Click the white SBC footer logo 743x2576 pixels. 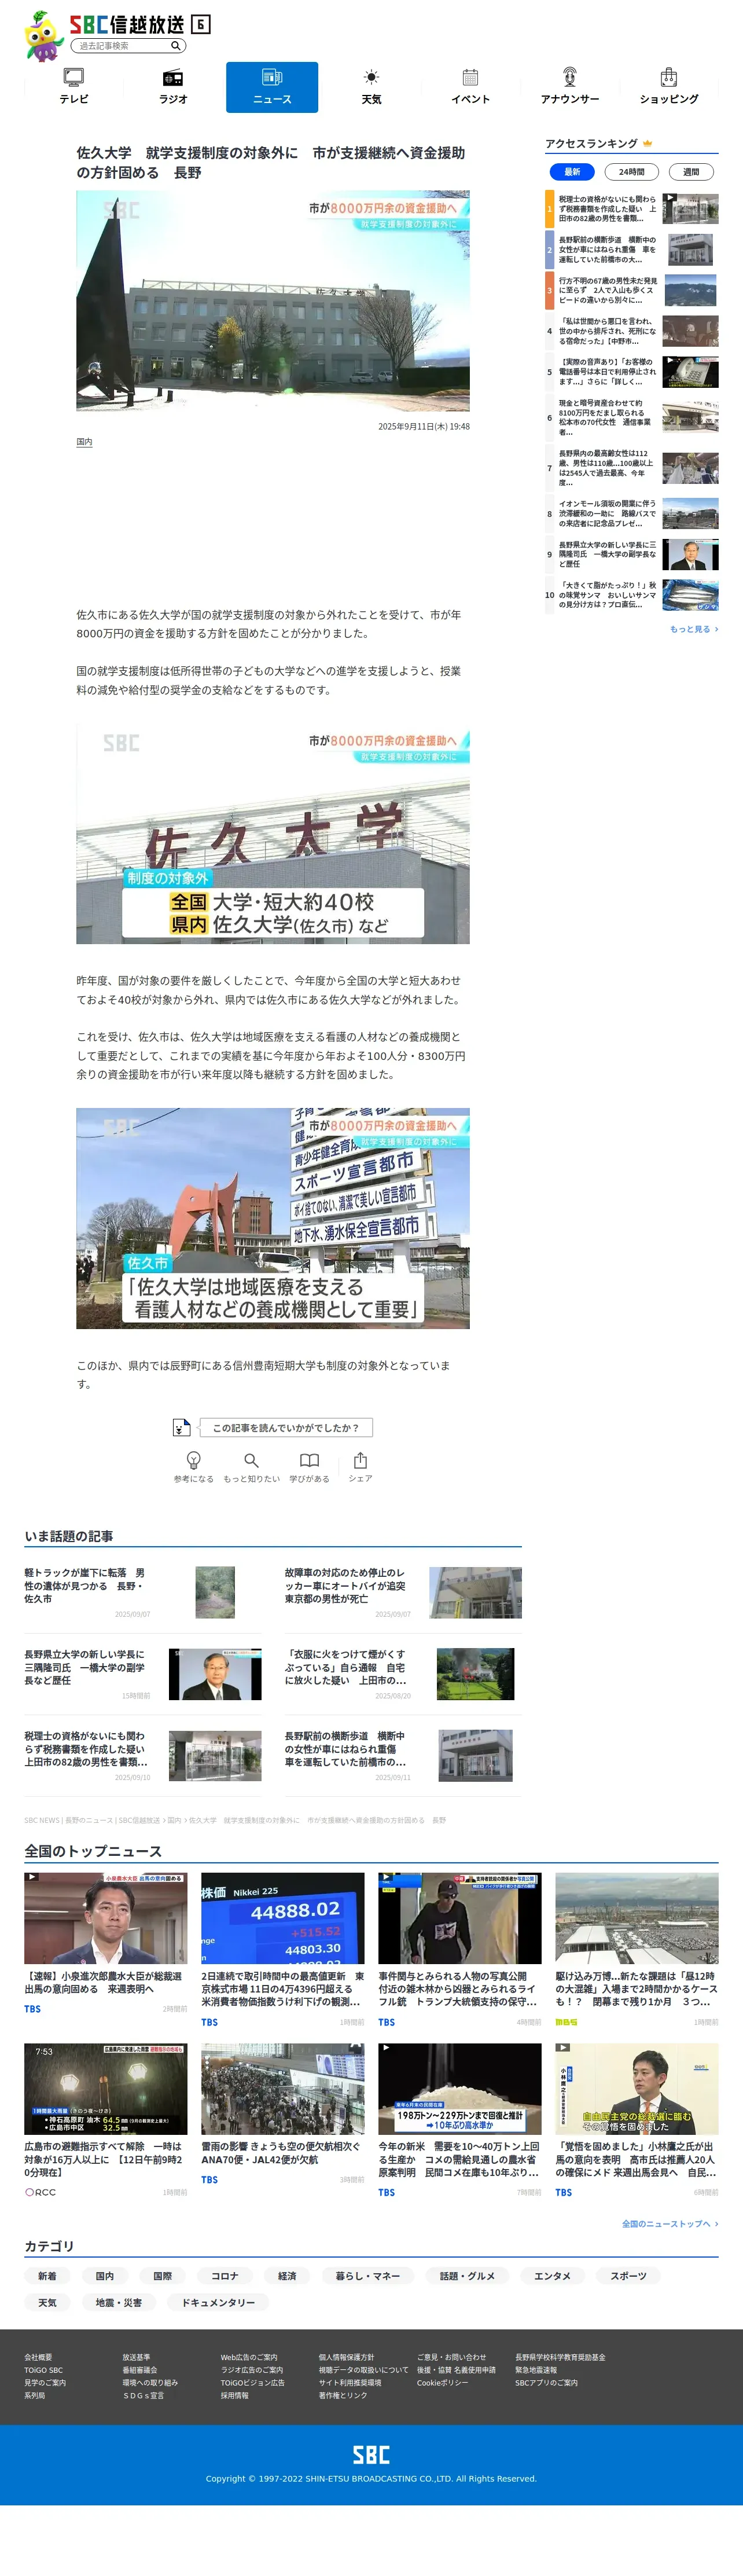[x=371, y=2454]
